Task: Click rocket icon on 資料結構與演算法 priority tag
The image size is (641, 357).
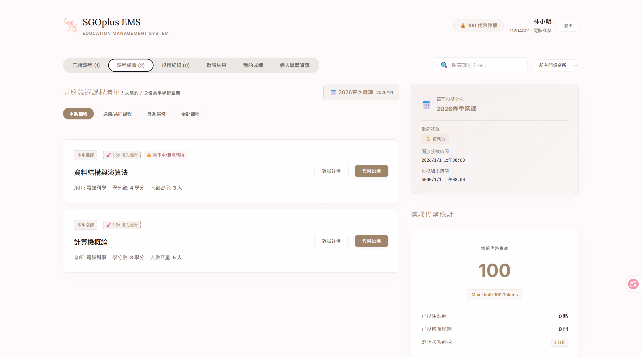Action: (x=108, y=155)
